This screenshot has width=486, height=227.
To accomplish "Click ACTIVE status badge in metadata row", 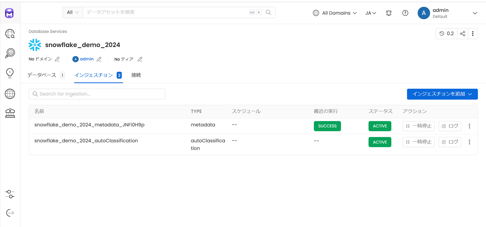I will pos(380,126).
